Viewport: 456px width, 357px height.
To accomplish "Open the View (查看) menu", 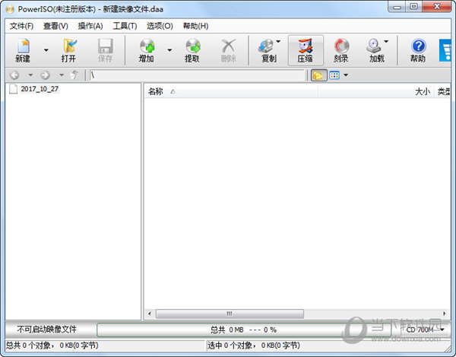I will click(55, 26).
